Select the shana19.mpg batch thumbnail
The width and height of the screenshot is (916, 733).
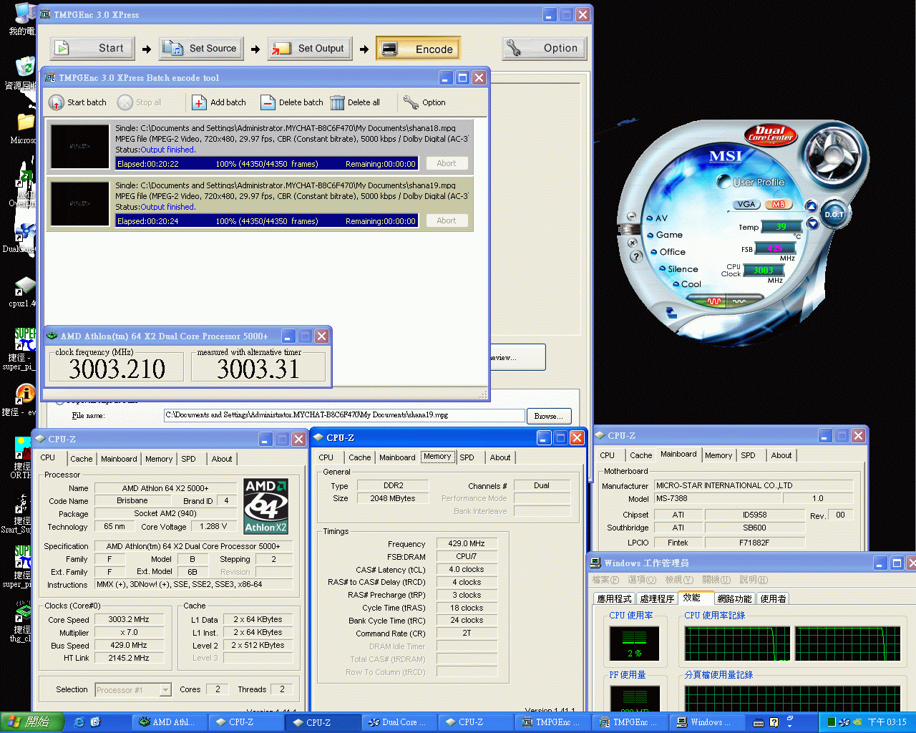79,203
